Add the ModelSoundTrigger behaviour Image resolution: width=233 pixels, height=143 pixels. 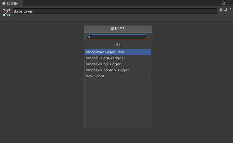103,64
